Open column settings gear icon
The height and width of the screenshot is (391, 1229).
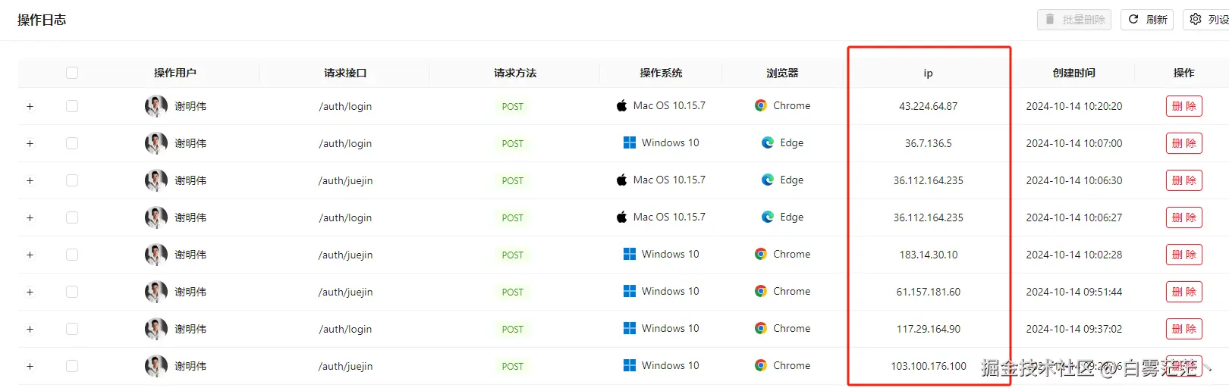[1196, 20]
